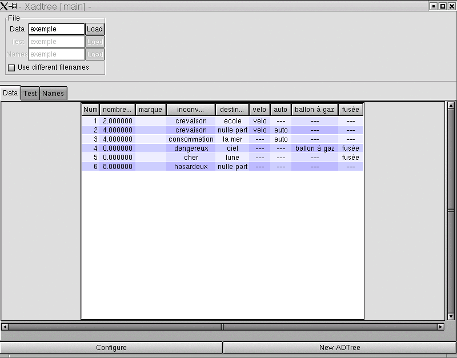This screenshot has width=457, height=358.
Task: Click the fusée column header
Action: click(x=350, y=110)
